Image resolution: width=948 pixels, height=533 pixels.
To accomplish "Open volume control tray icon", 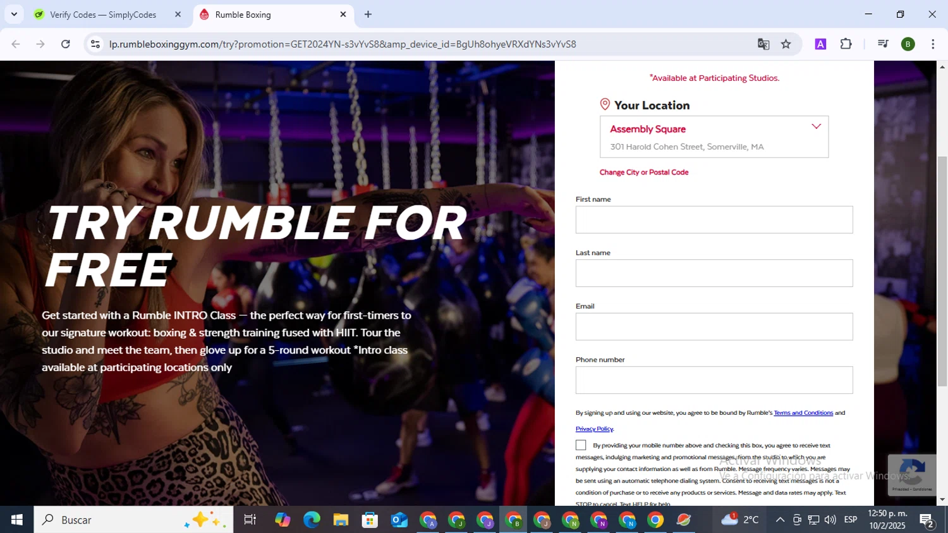I will pyautogui.click(x=830, y=520).
